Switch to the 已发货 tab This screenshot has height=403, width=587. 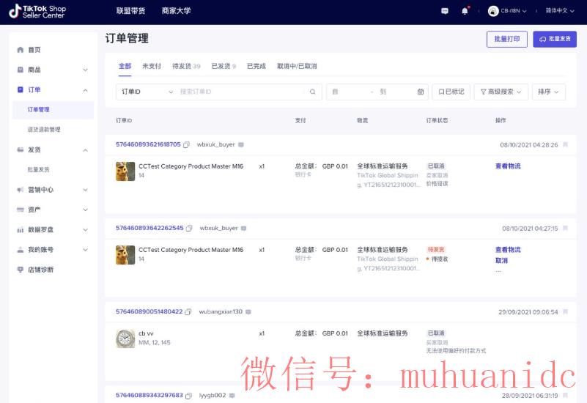[x=224, y=66]
